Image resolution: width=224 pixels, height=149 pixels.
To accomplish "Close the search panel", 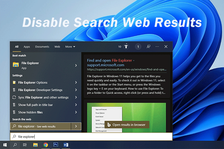I will point(166,47).
